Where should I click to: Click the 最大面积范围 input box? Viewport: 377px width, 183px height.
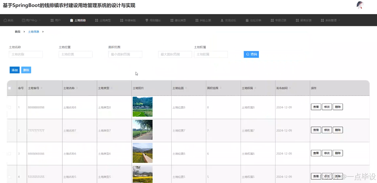coord(175,54)
